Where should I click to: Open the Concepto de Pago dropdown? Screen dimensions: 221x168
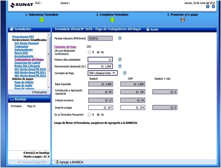point(102,73)
